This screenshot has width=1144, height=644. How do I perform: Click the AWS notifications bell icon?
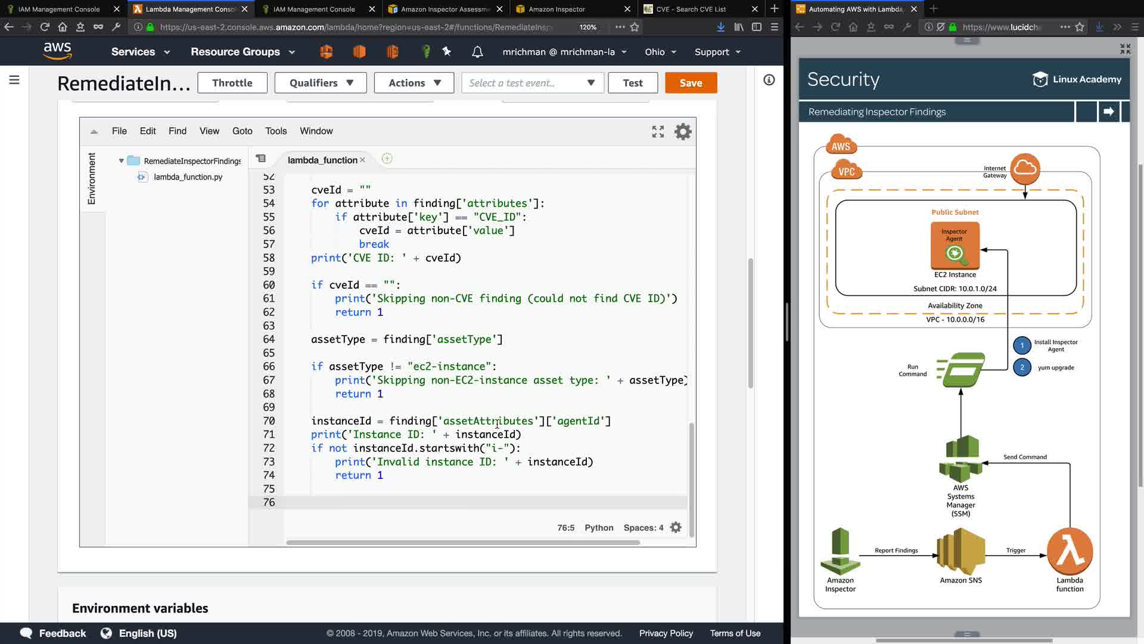(477, 52)
